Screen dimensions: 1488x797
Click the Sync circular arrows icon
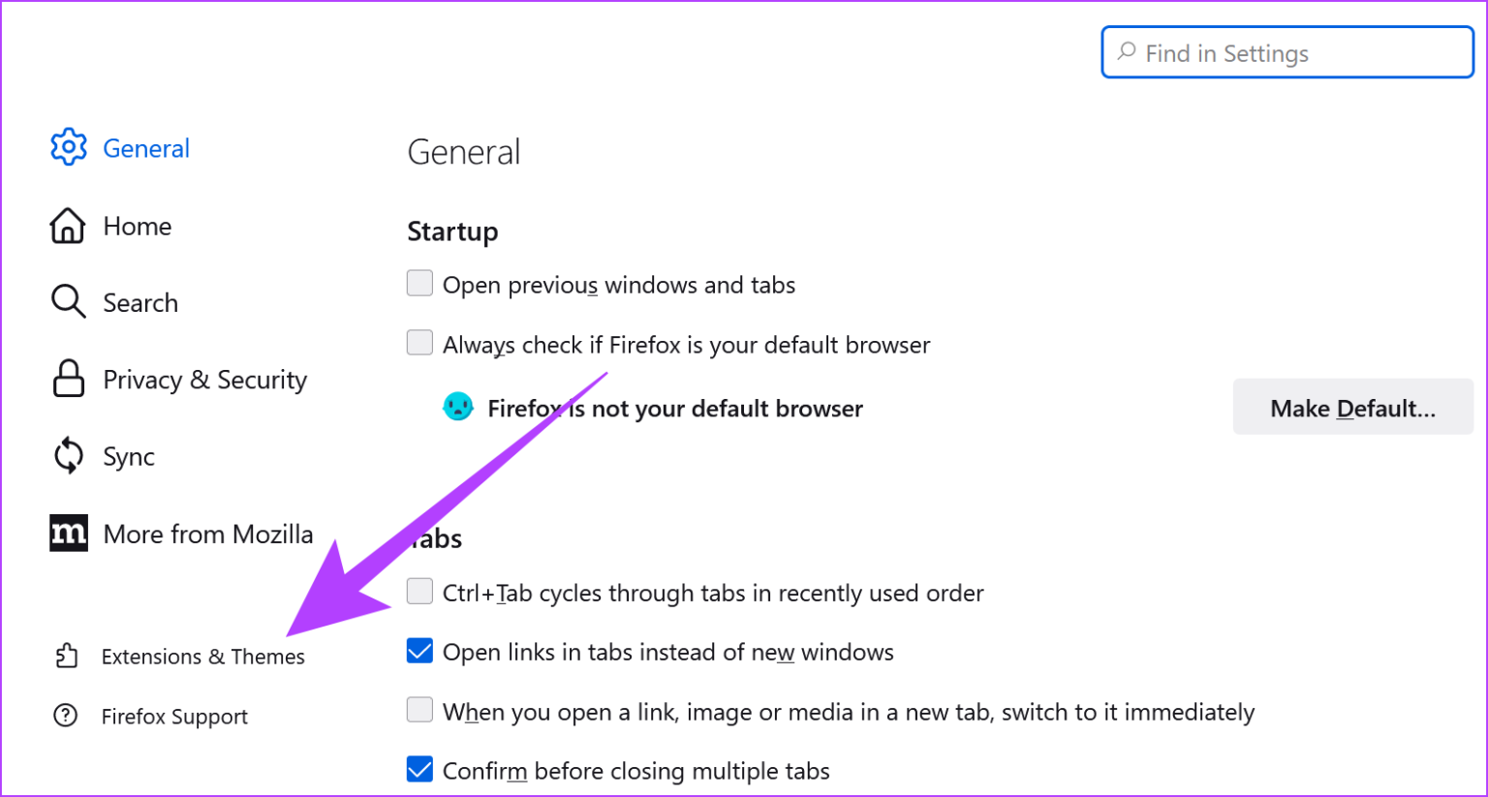pyautogui.click(x=68, y=455)
